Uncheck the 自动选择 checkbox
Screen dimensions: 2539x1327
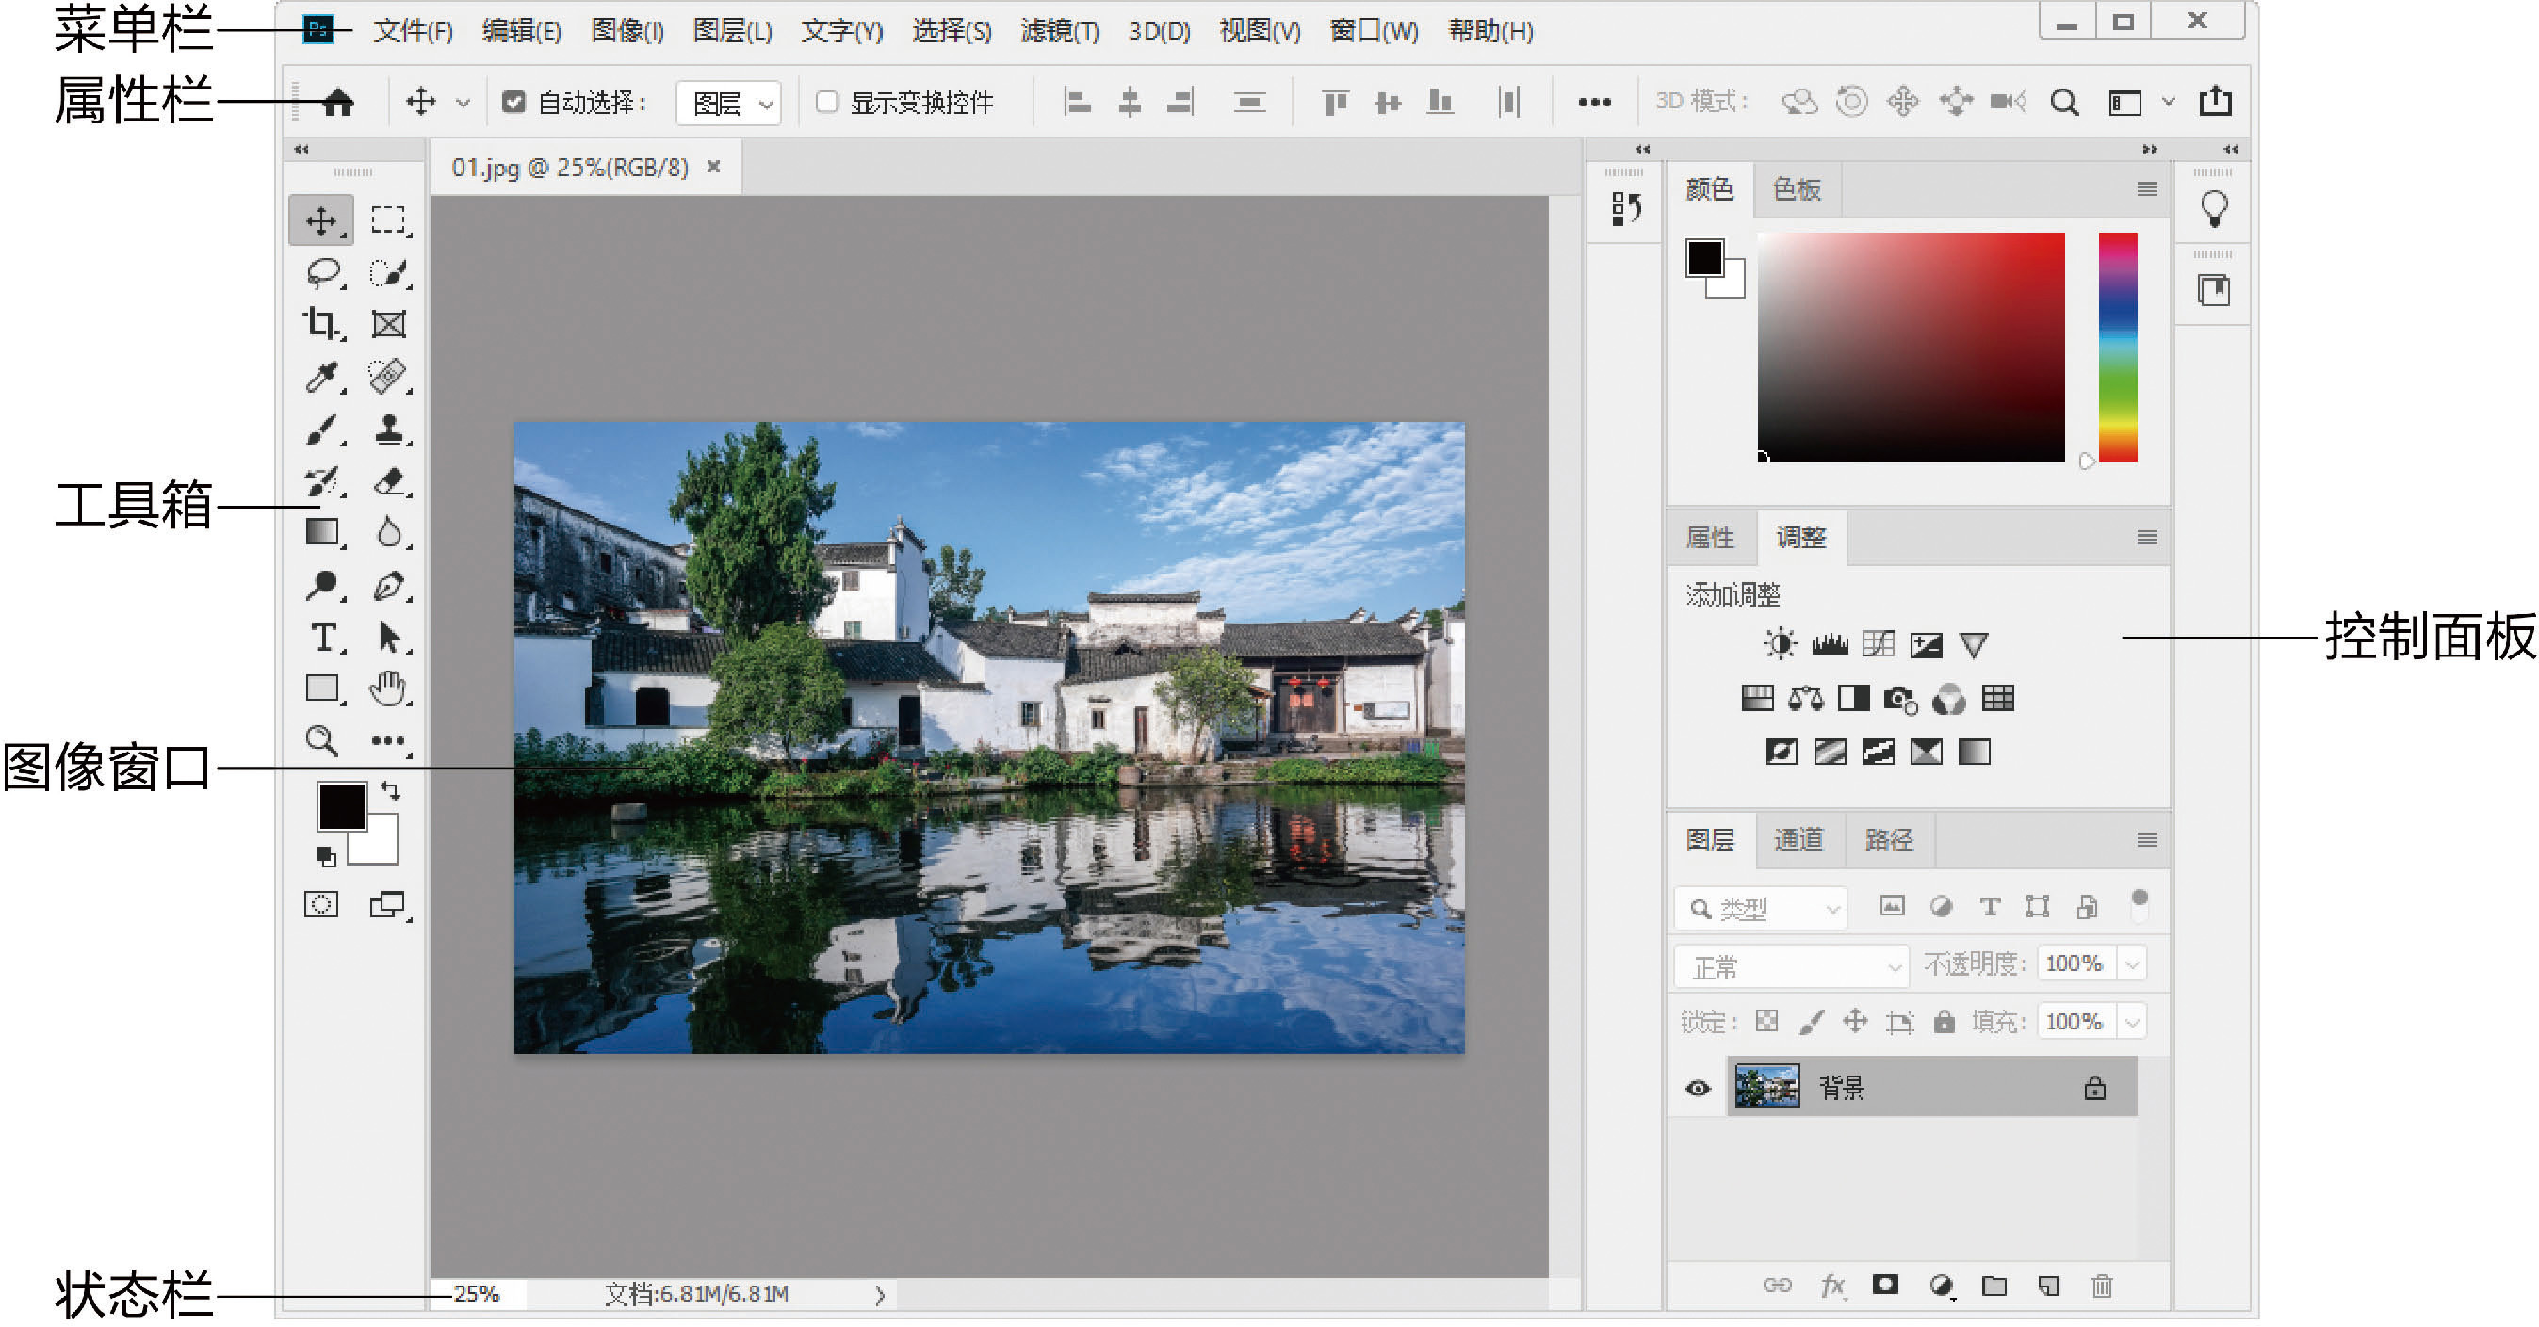(x=513, y=102)
